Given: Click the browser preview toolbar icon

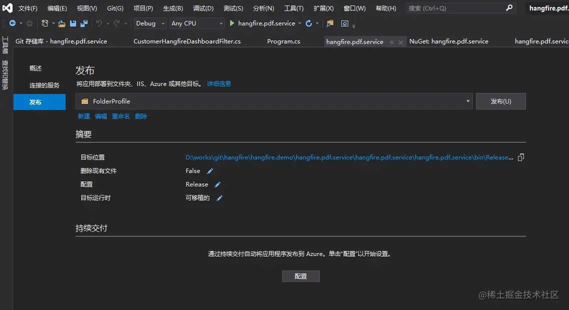Looking at the screenshot, I should click(x=345, y=23).
